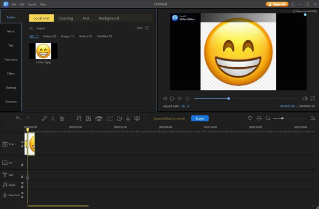Lock the Text track
Screen dimensions: 319x209
point(22,177)
